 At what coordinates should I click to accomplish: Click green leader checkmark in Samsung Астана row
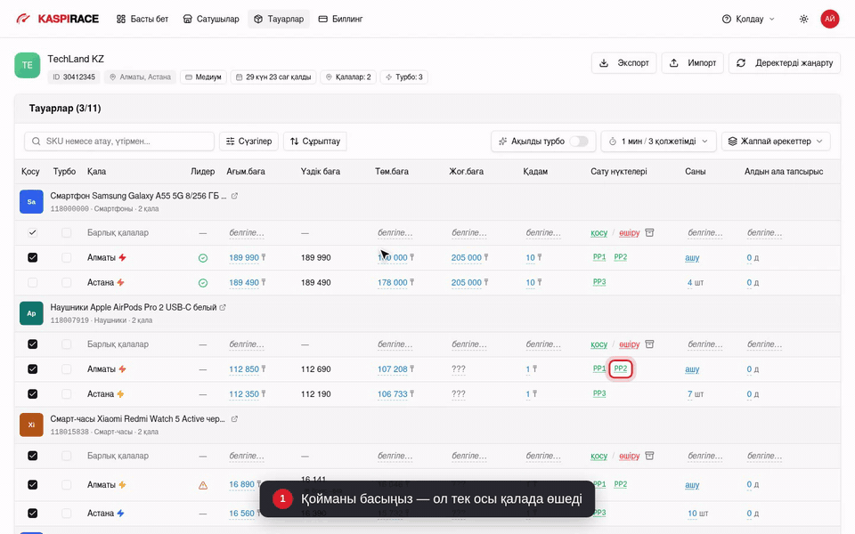(203, 283)
